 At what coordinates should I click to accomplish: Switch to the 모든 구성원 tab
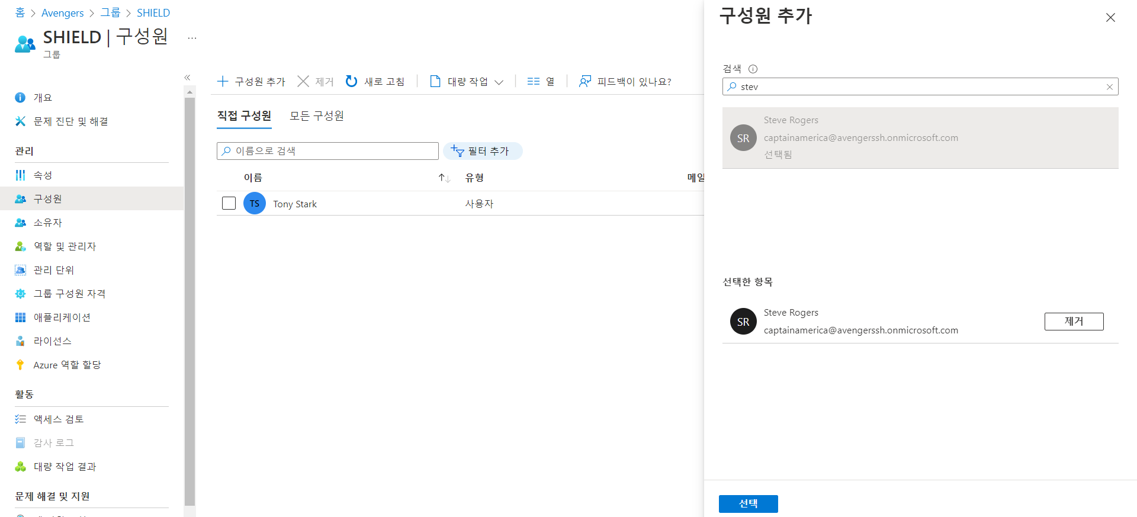pos(317,116)
